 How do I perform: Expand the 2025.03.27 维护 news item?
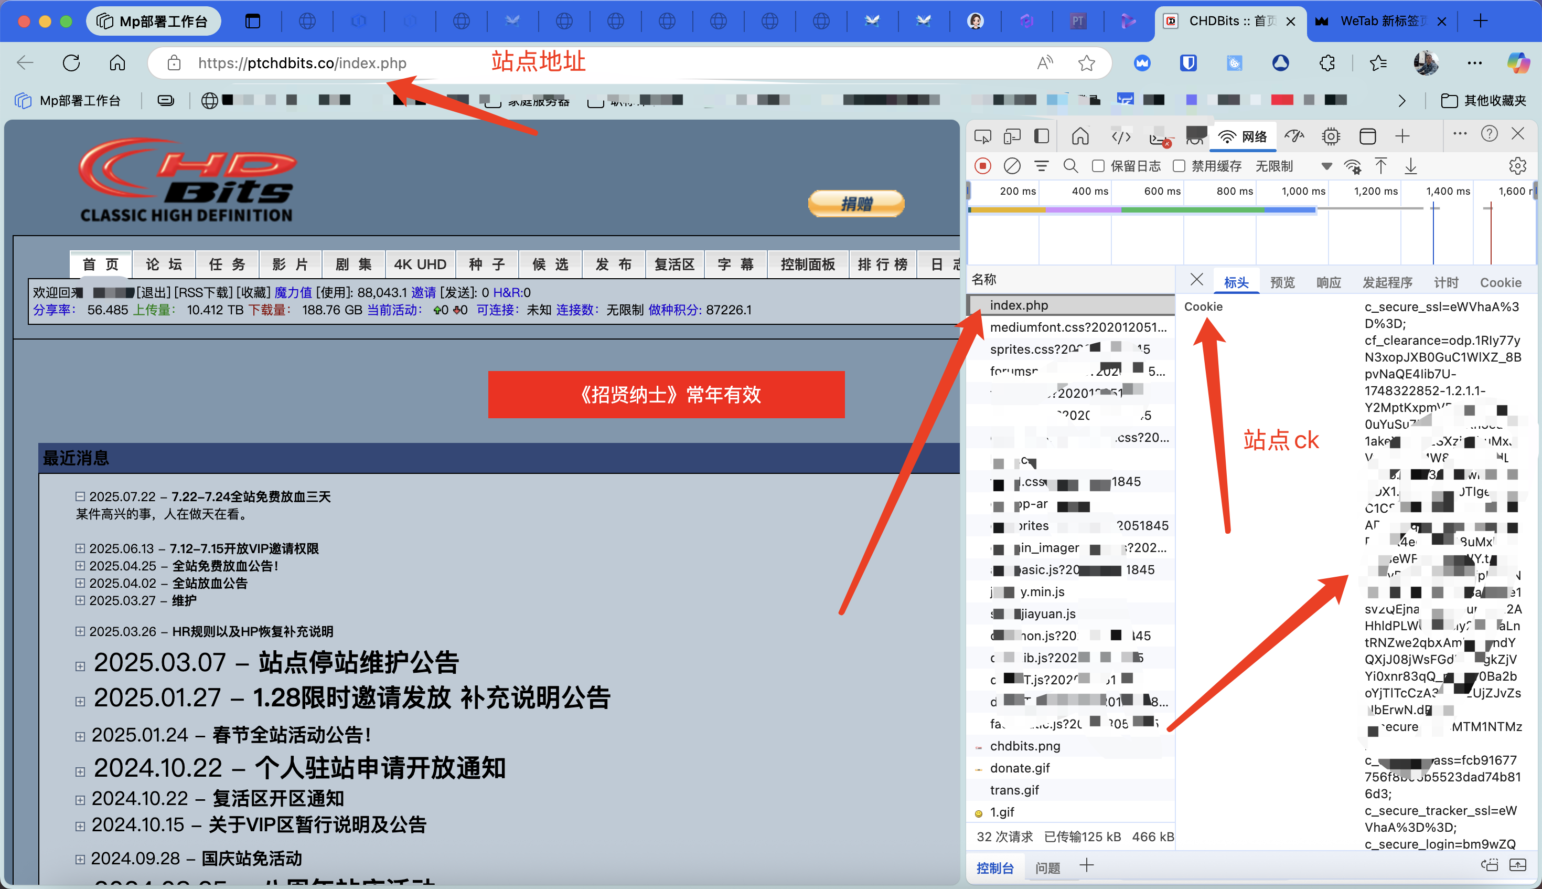[x=80, y=600]
